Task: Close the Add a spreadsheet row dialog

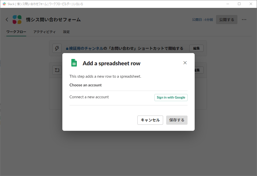Action: click(x=185, y=62)
